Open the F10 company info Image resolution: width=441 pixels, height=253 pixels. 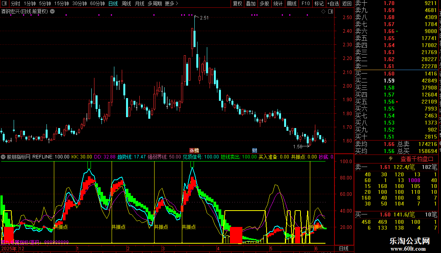pos(306,4)
